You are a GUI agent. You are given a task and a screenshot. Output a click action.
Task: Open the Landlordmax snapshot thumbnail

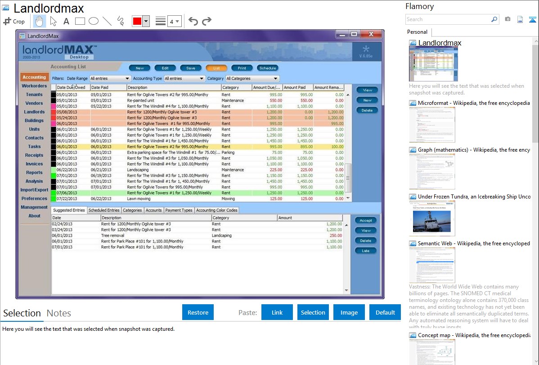pyautogui.click(x=433, y=64)
